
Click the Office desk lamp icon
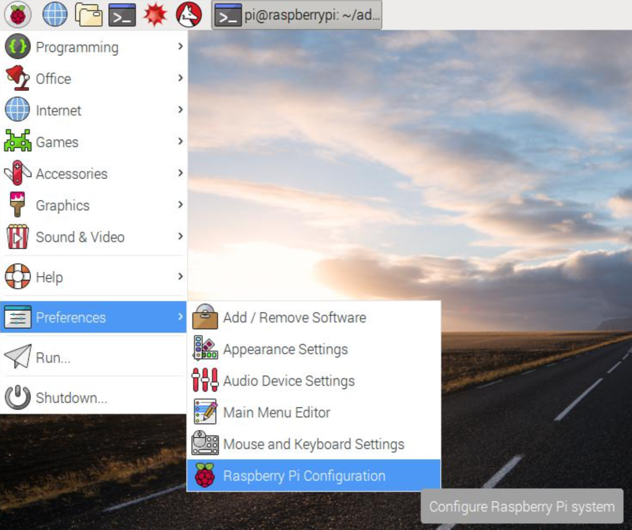tap(18, 78)
